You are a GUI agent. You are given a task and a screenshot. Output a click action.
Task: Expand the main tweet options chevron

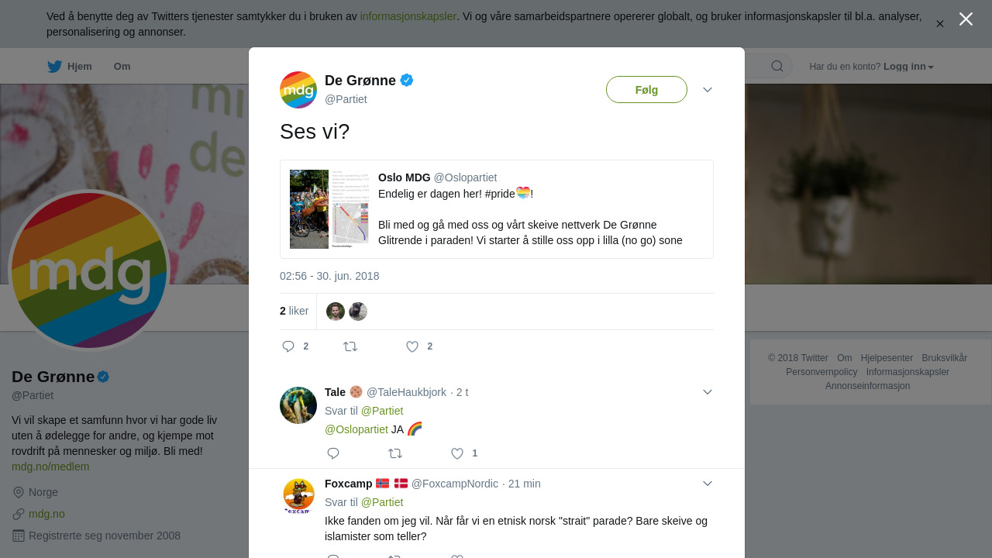point(708,90)
